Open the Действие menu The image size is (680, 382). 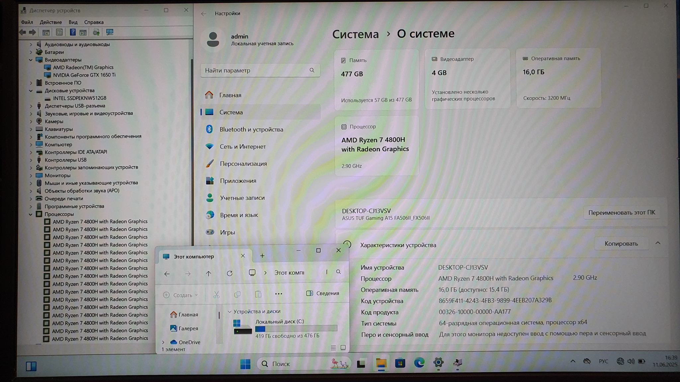[50, 22]
